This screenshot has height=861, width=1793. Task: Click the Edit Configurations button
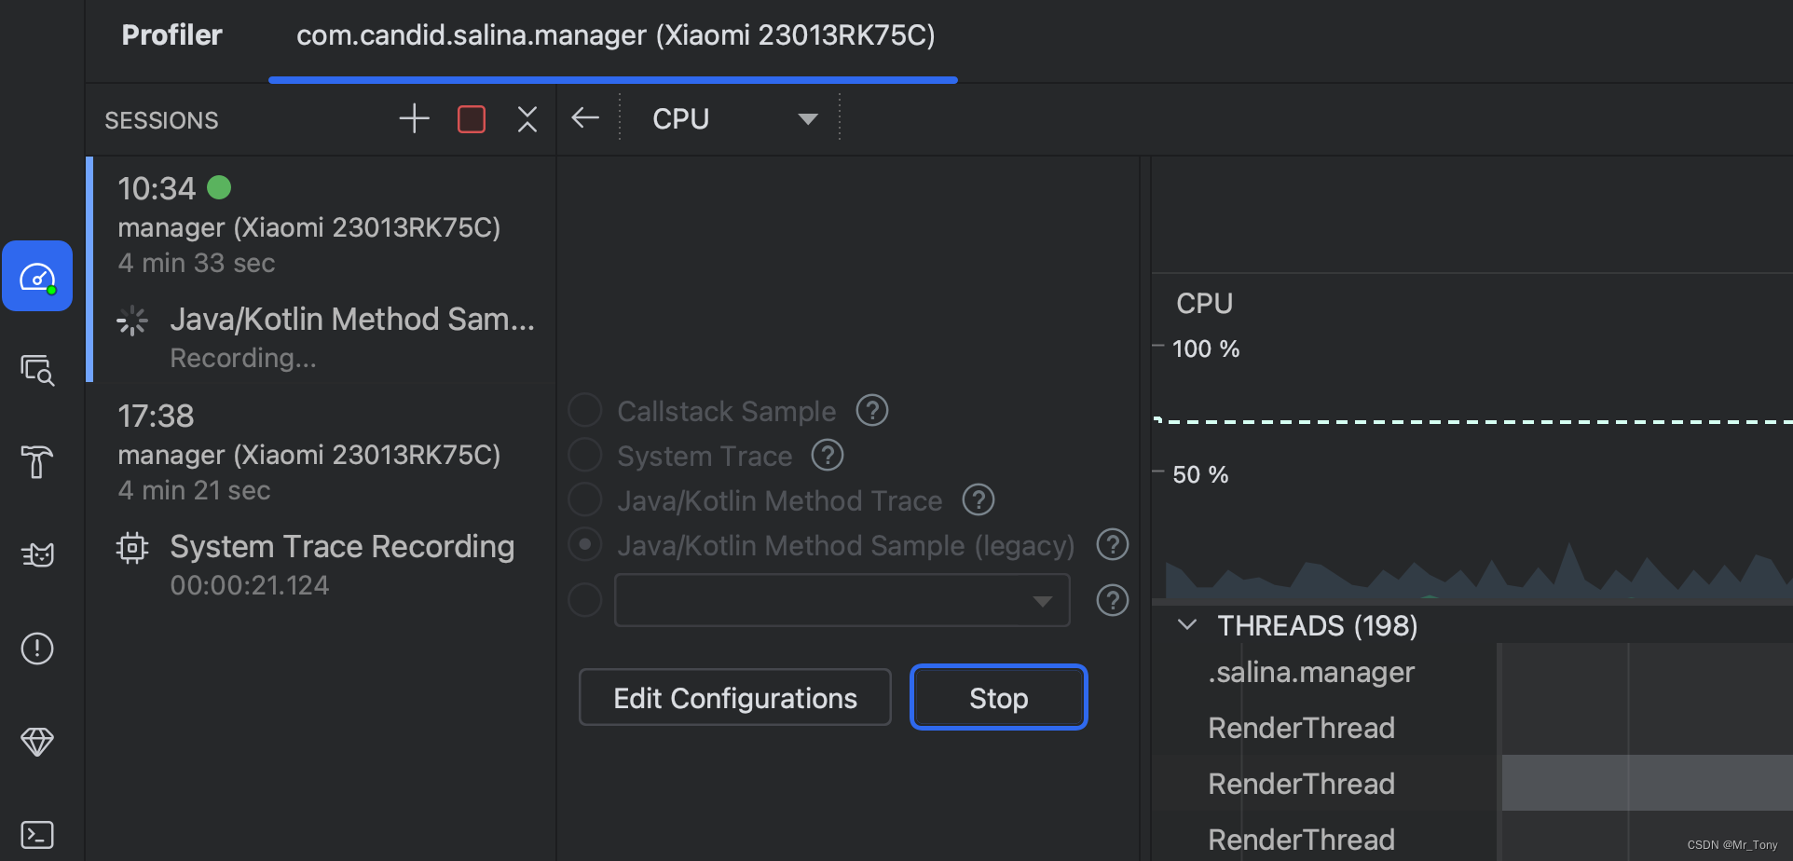[734, 698]
